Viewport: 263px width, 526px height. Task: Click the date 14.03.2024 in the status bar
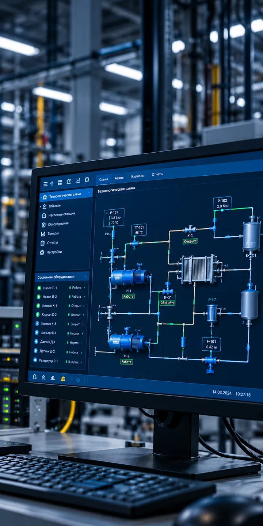pyautogui.click(x=222, y=393)
